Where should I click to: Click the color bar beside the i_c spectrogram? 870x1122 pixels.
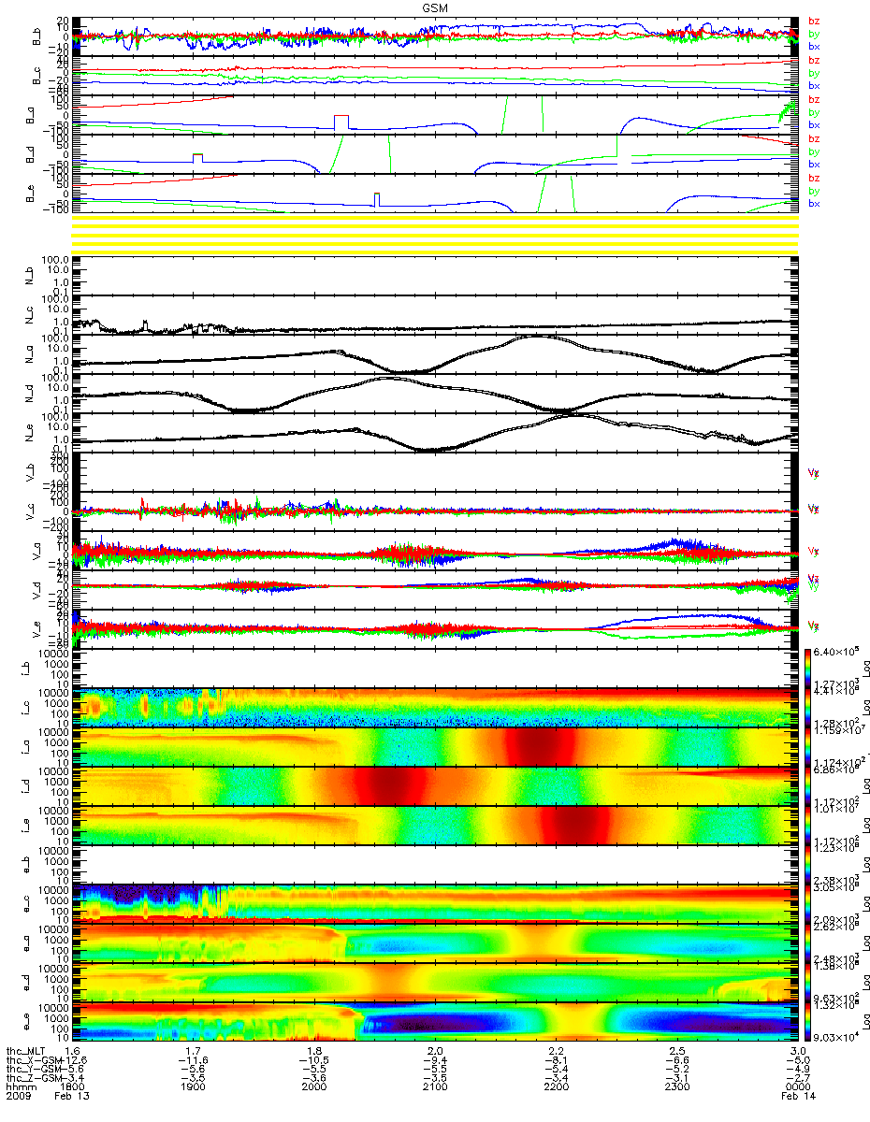click(x=808, y=708)
